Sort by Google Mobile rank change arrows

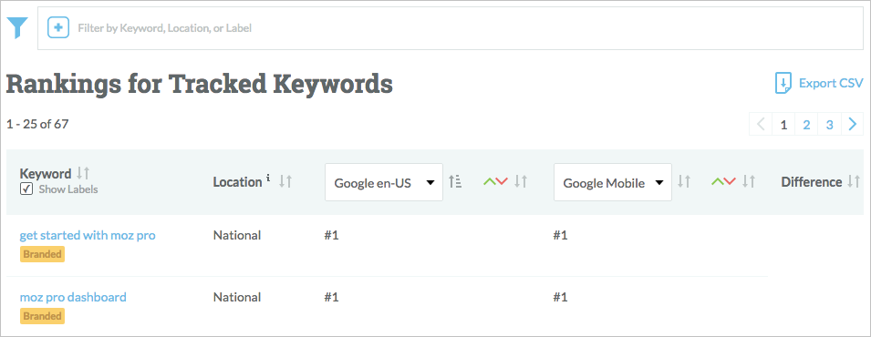(x=750, y=181)
